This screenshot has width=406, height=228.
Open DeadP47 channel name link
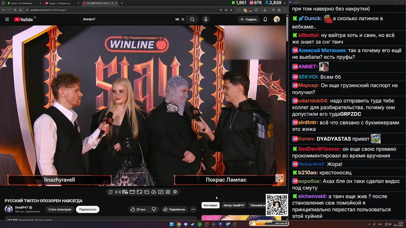[x=21, y=207]
